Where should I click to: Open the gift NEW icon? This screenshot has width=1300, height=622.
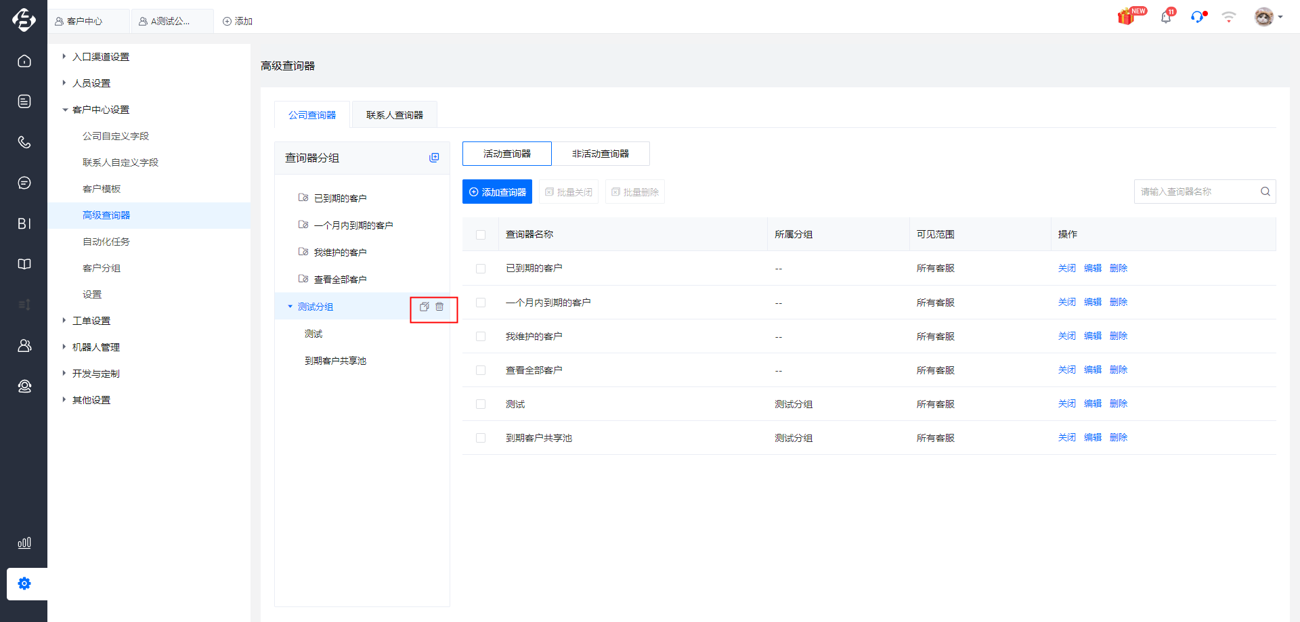[1127, 16]
